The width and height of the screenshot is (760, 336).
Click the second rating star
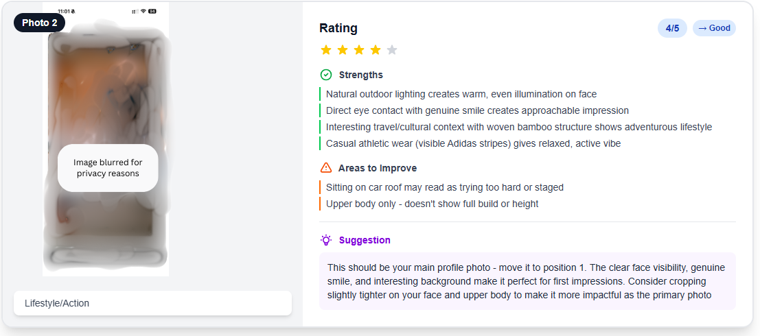[x=343, y=50]
